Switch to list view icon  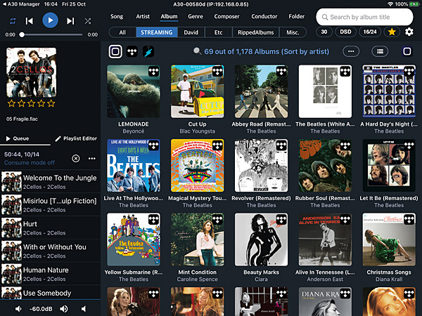(380, 51)
